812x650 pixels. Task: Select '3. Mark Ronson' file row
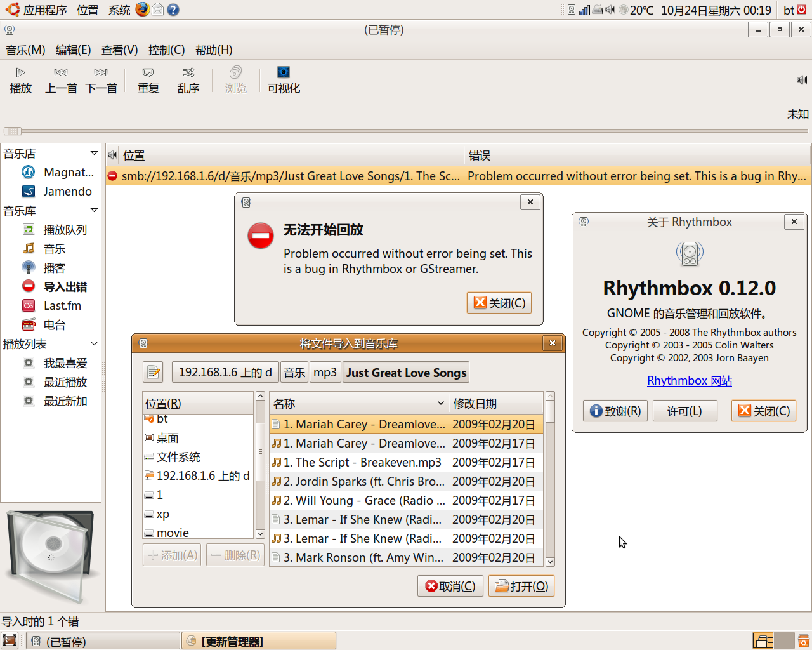coord(406,557)
